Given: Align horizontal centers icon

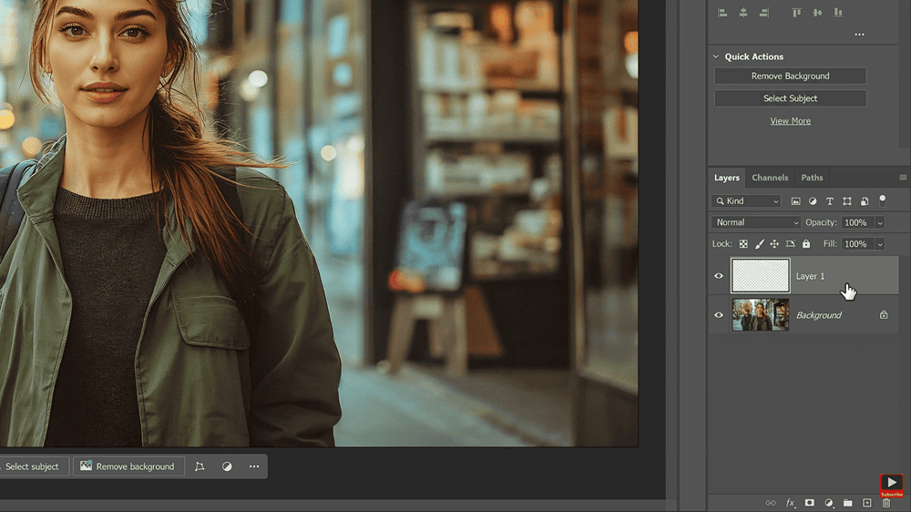Looking at the screenshot, I should [x=743, y=12].
